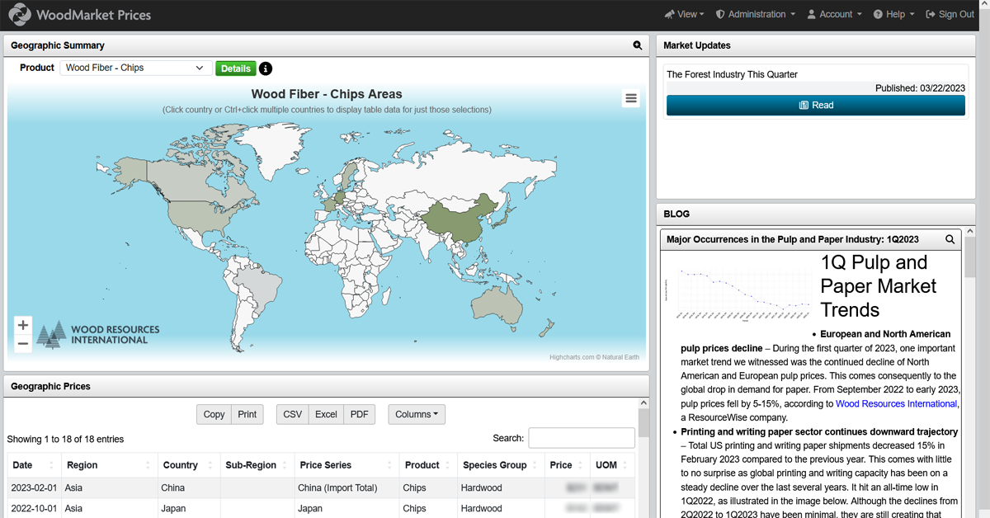Sort by Region column
Viewport: 990px width, 518px height.
point(110,465)
